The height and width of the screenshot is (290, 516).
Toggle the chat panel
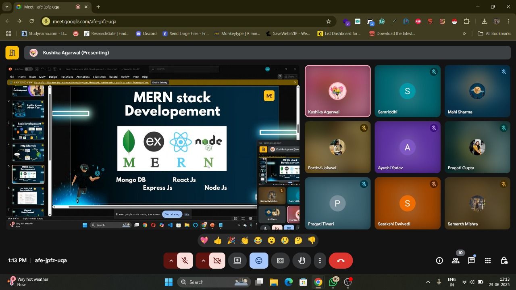click(472, 261)
